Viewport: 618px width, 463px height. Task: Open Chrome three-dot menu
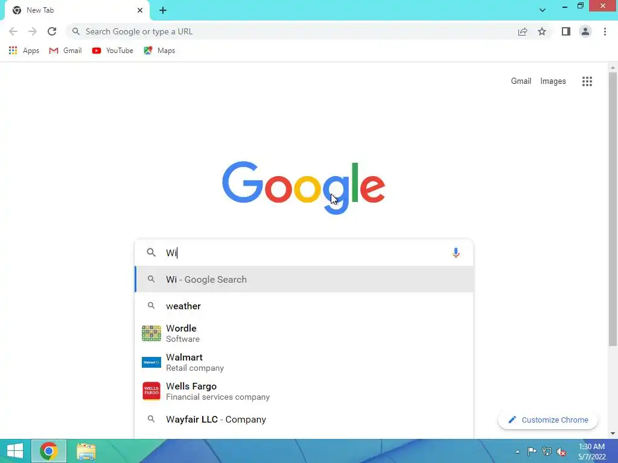pos(605,31)
